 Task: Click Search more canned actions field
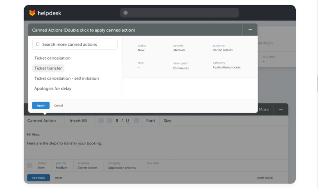(x=75, y=44)
